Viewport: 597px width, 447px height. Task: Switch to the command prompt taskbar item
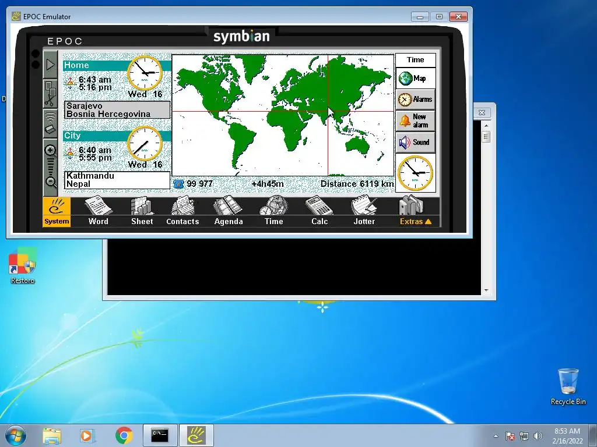tap(160, 435)
